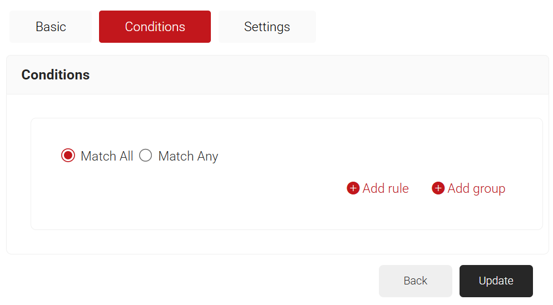Switch to the Basic tab
This screenshot has height=305, width=553.
pos(51,27)
